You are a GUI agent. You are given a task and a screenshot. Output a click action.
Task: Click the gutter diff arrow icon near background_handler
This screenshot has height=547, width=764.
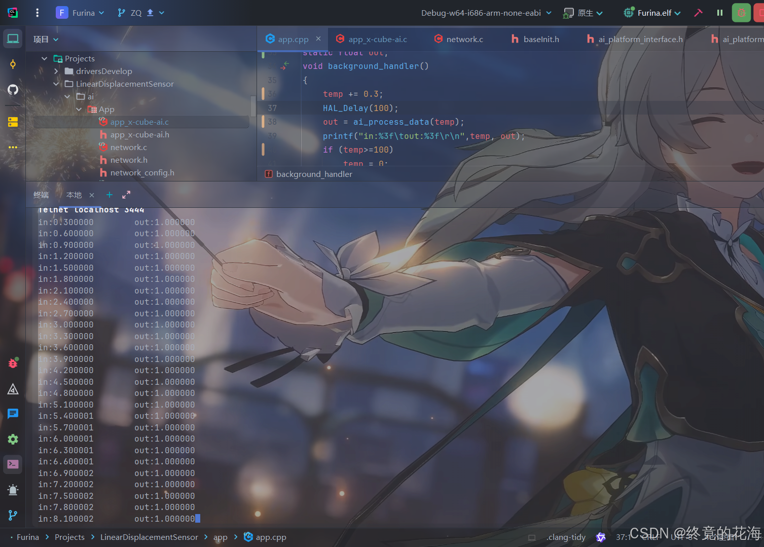pos(284,65)
